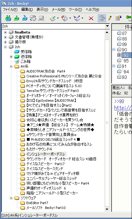Open the メール(M) menu
132x219 pixels.
pyautogui.click(x=58, y=9)
